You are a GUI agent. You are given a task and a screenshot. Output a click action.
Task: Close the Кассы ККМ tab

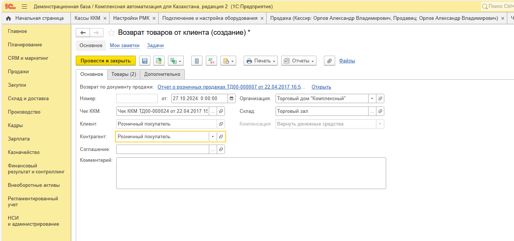pyautogui.click(x=105, y=18)
